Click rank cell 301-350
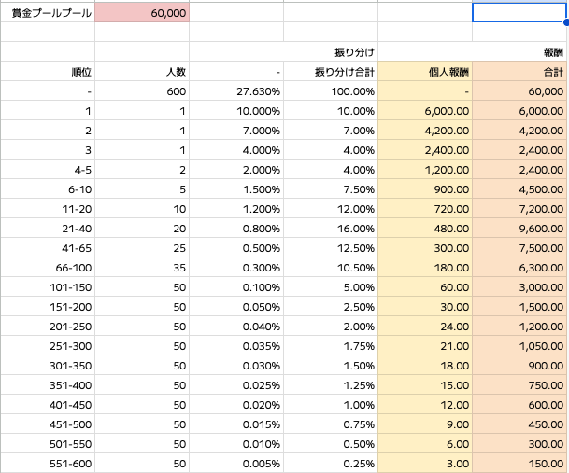This screenshot has height=473, width=569. pyautogui.click(x=48, y=365)
